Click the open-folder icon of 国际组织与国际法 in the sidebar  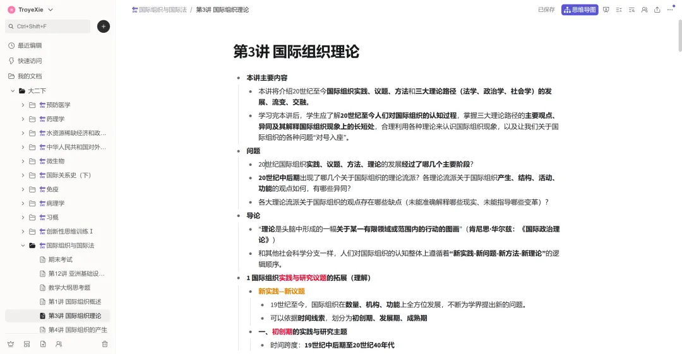[x=32, y=245]
